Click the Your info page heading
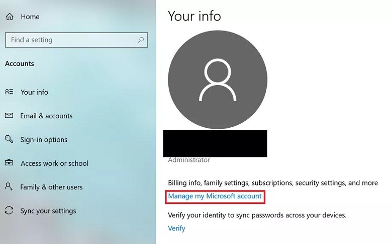Screen dimensions: 392x244 point(194,16)
